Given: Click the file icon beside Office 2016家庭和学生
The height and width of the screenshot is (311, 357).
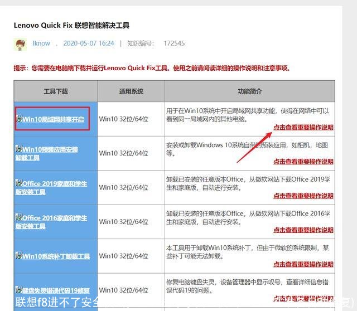Looking at the screenshot, I should pos(19,217).
